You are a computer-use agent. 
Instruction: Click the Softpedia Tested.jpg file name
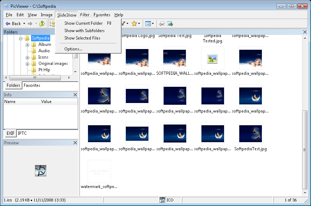(212, 38)
